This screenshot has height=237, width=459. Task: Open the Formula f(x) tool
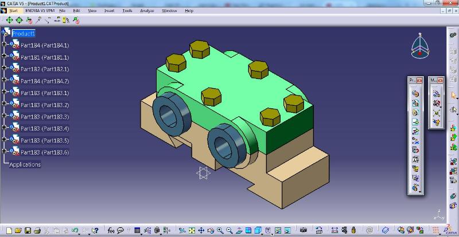[111, 231]
